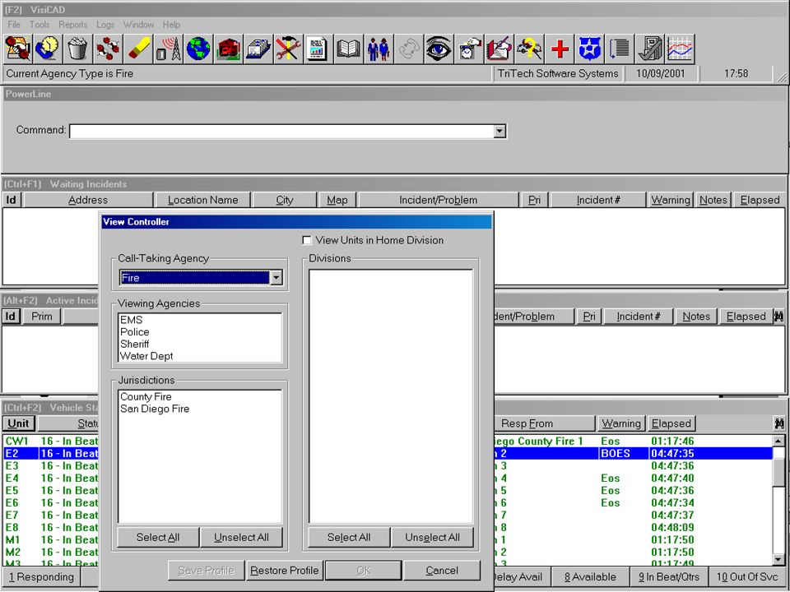Open the radio tower paging icon
This screenshot has height=592, width=790.
point(168,49)
